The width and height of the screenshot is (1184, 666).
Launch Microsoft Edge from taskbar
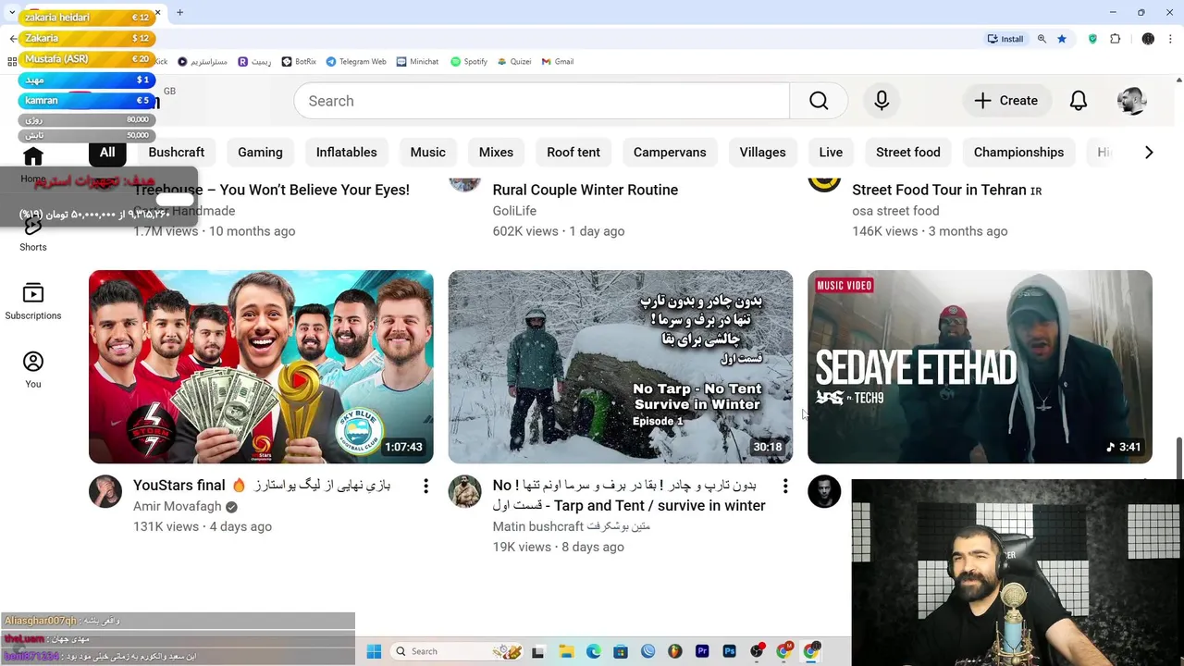pos(593,651)
